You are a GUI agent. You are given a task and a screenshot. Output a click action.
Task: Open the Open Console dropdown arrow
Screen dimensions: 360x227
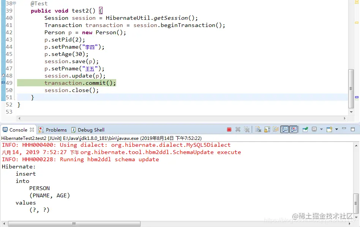point(336,129)
